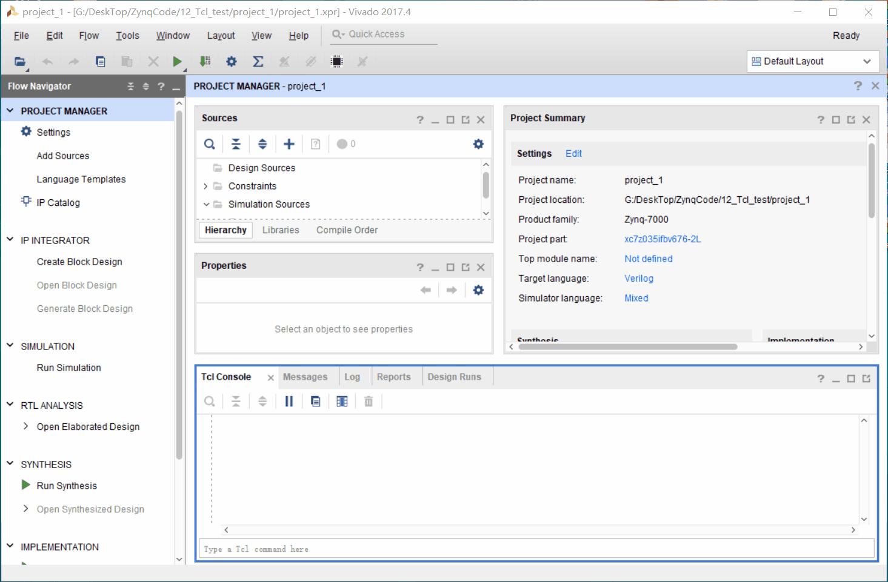Toggle column selection mode in Tcl Console
This screenshot has height=582, width=888.
(x=342, y=402)
